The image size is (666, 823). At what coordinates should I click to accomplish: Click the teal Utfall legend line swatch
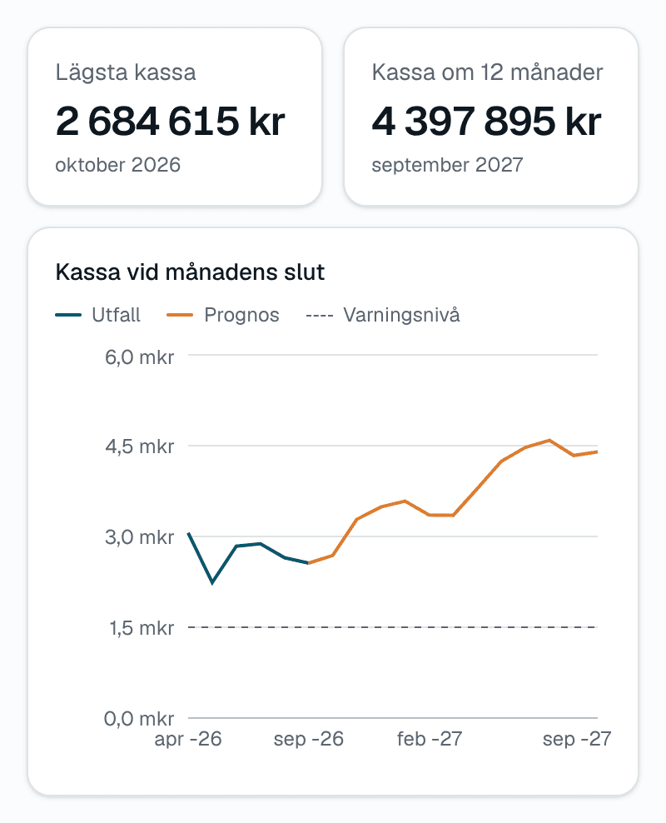pos(68,315)
